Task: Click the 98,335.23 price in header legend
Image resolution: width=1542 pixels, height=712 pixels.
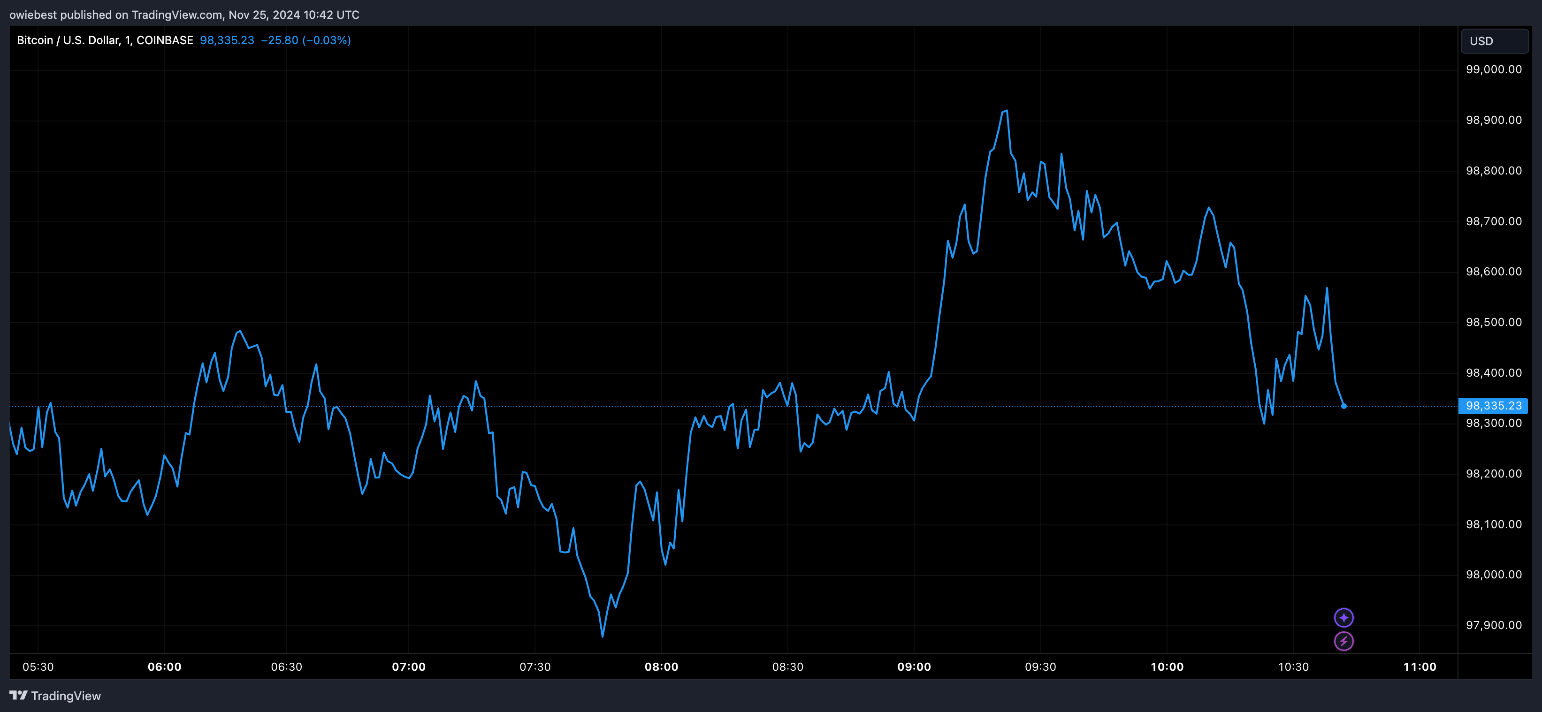Action: click(227, 40)
